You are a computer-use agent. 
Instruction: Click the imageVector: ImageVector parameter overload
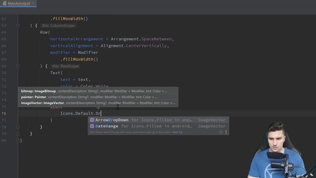(98, 103)
